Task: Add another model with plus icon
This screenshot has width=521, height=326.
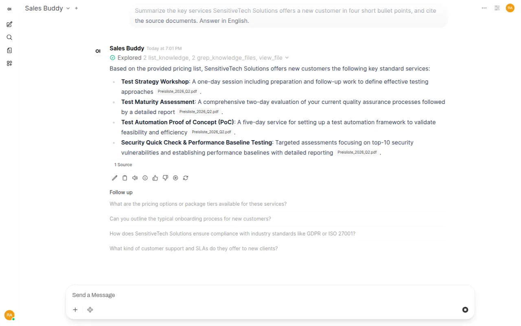Action: 76,8
